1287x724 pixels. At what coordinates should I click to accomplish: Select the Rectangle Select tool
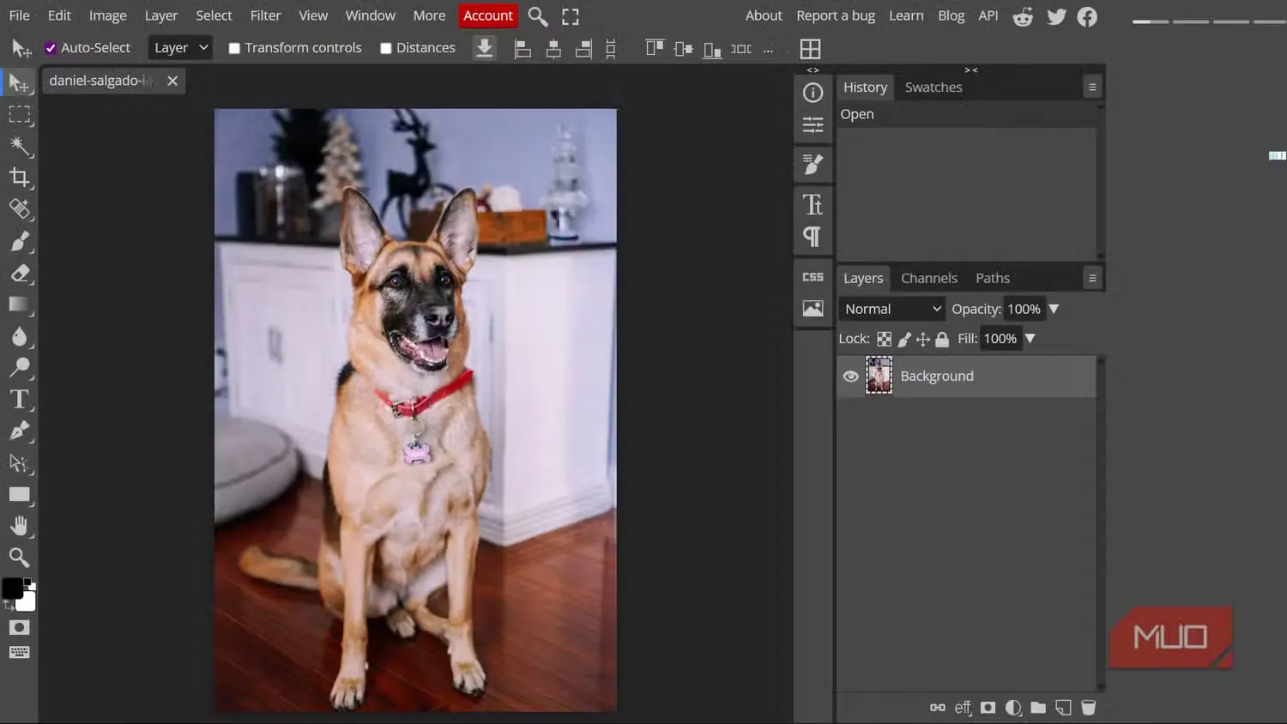[19, 114]
